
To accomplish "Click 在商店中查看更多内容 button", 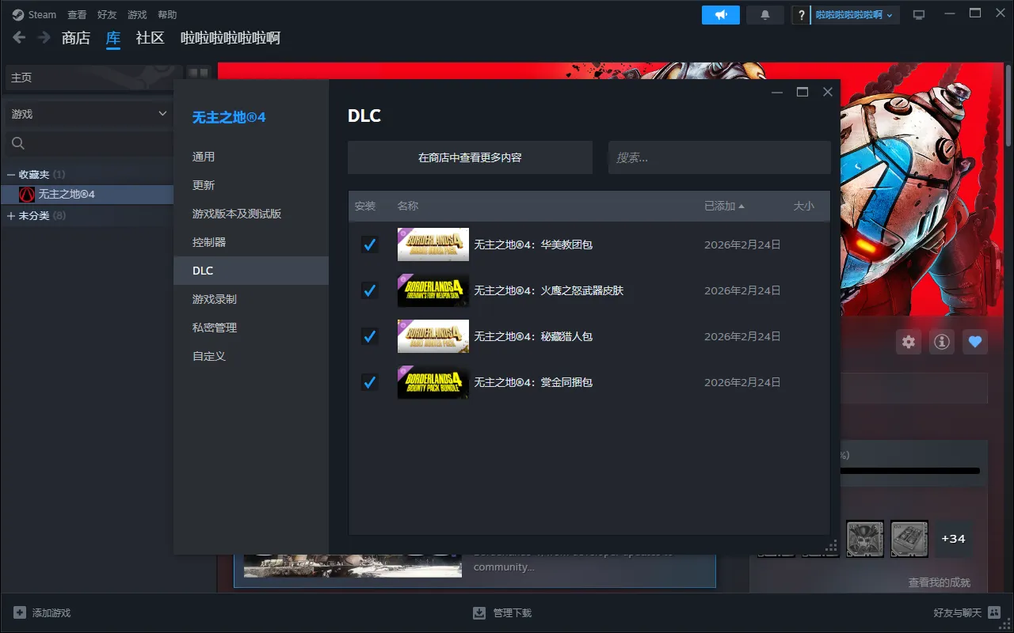I will [x=470, y=157].
